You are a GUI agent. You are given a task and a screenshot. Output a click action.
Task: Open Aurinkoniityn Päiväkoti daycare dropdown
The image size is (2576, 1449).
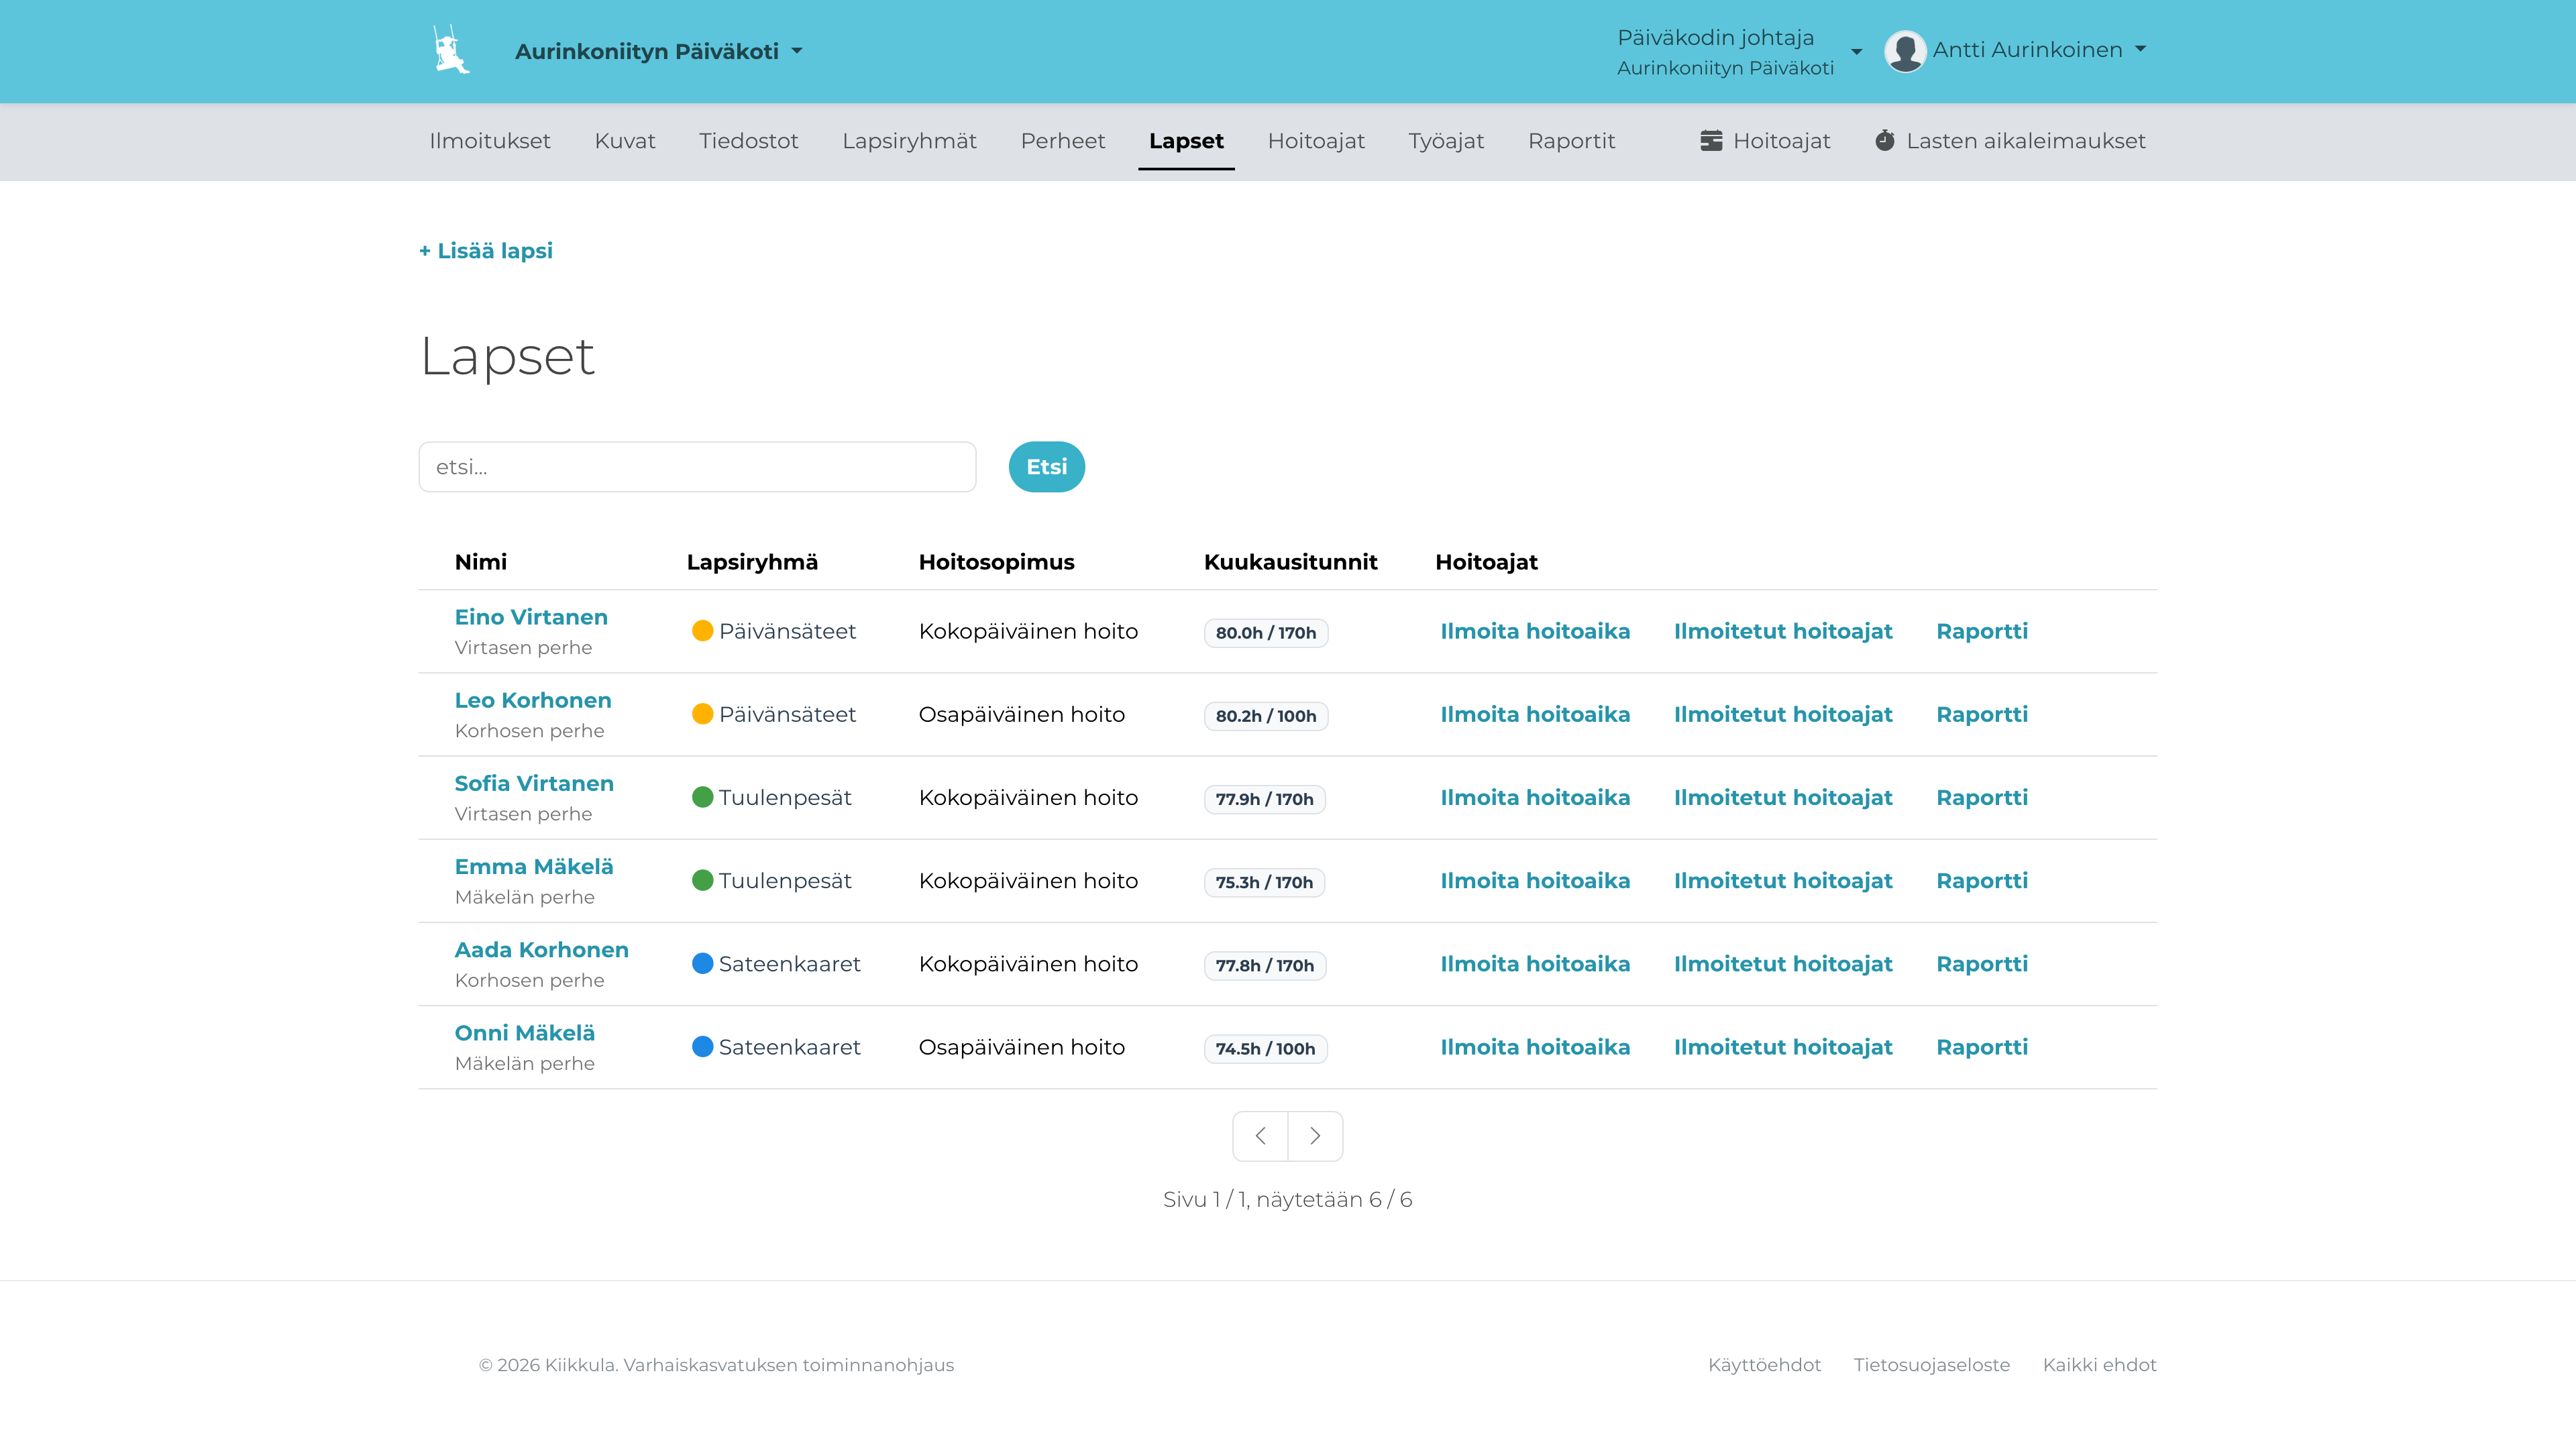click(x=659, y=51)
